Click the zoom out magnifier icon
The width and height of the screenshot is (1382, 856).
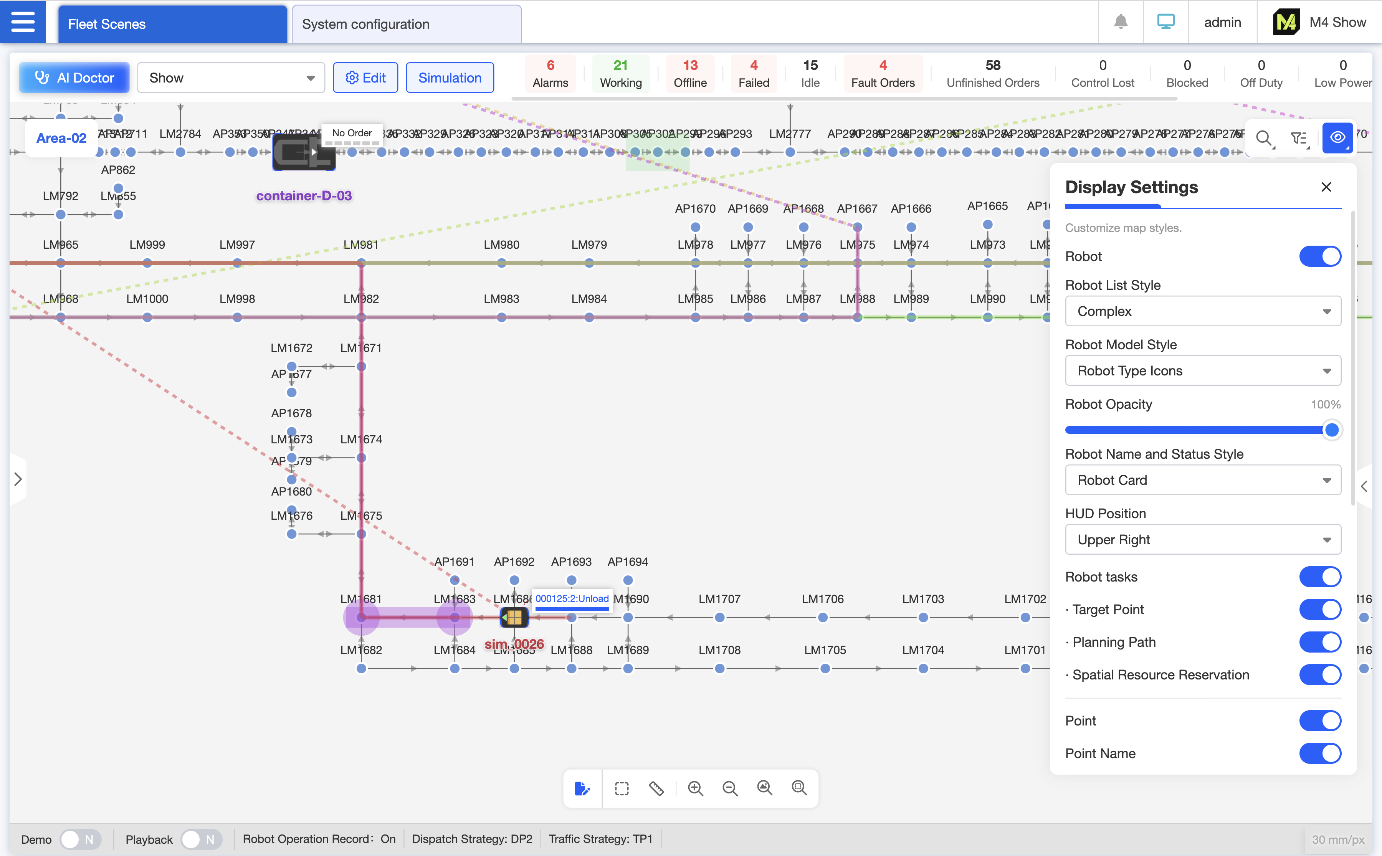point(730,788)
